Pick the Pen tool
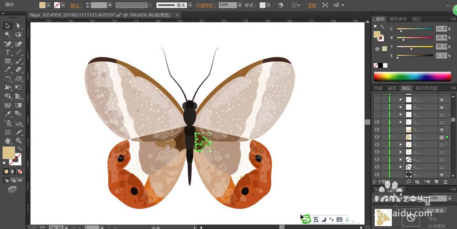This screenshot has height=229, width=457. click(8, 43)
